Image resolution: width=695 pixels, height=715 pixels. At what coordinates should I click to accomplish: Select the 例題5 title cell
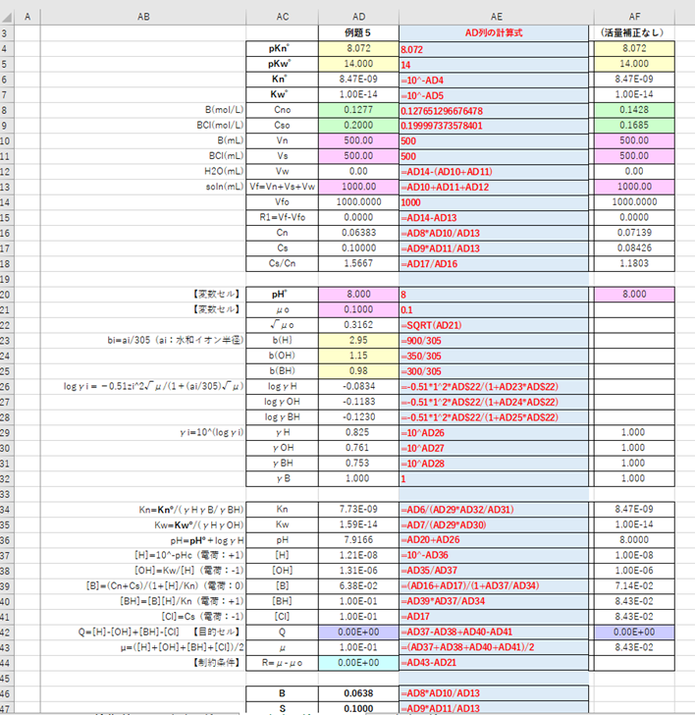pos(358,33)
